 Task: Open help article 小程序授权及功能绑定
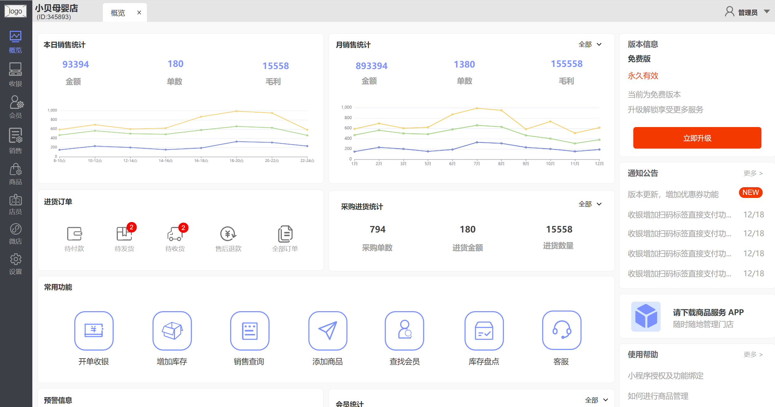click(666, 376)
